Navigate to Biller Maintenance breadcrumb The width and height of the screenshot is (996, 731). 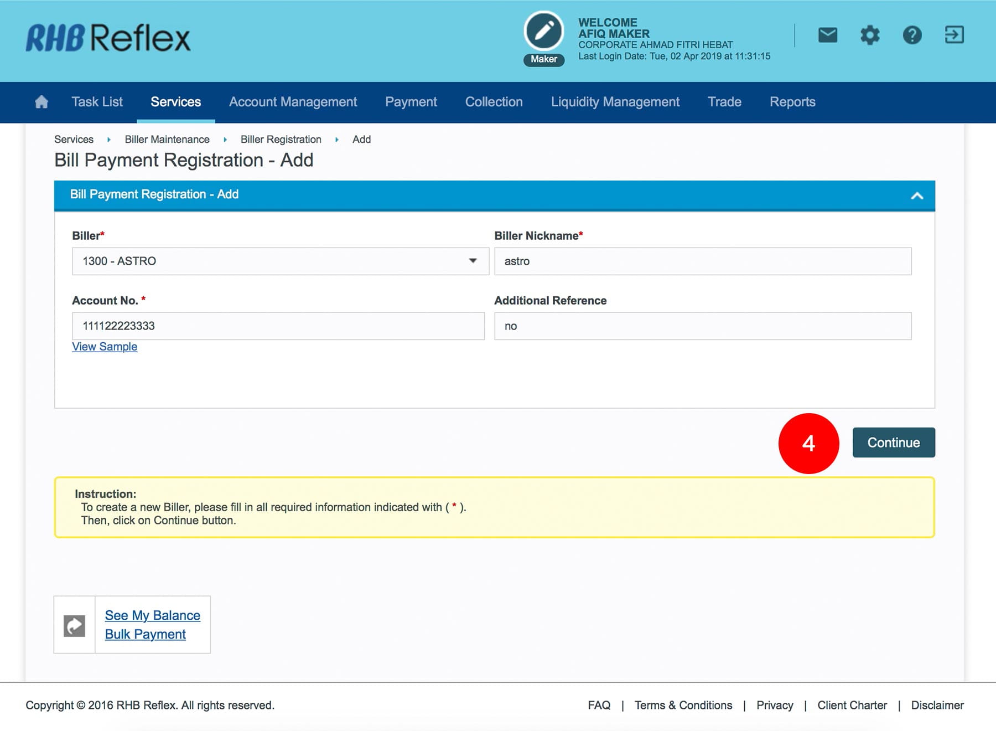click(167, 140)
